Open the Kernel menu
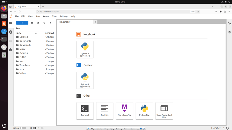Image resolution: width=232 pixels, height=130 pixels. 46,17
